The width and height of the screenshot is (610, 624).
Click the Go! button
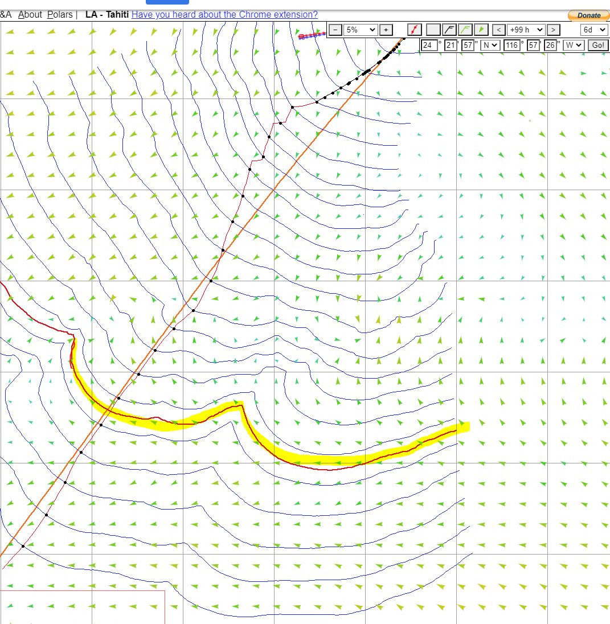tap(598, 45)
